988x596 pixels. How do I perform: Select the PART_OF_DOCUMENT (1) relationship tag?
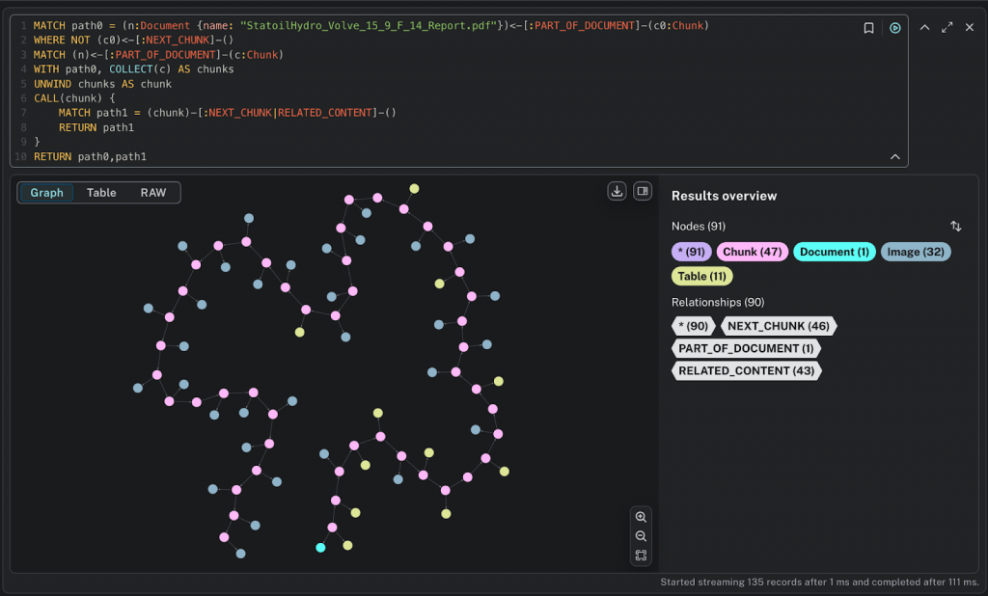[x=746, y=348]
